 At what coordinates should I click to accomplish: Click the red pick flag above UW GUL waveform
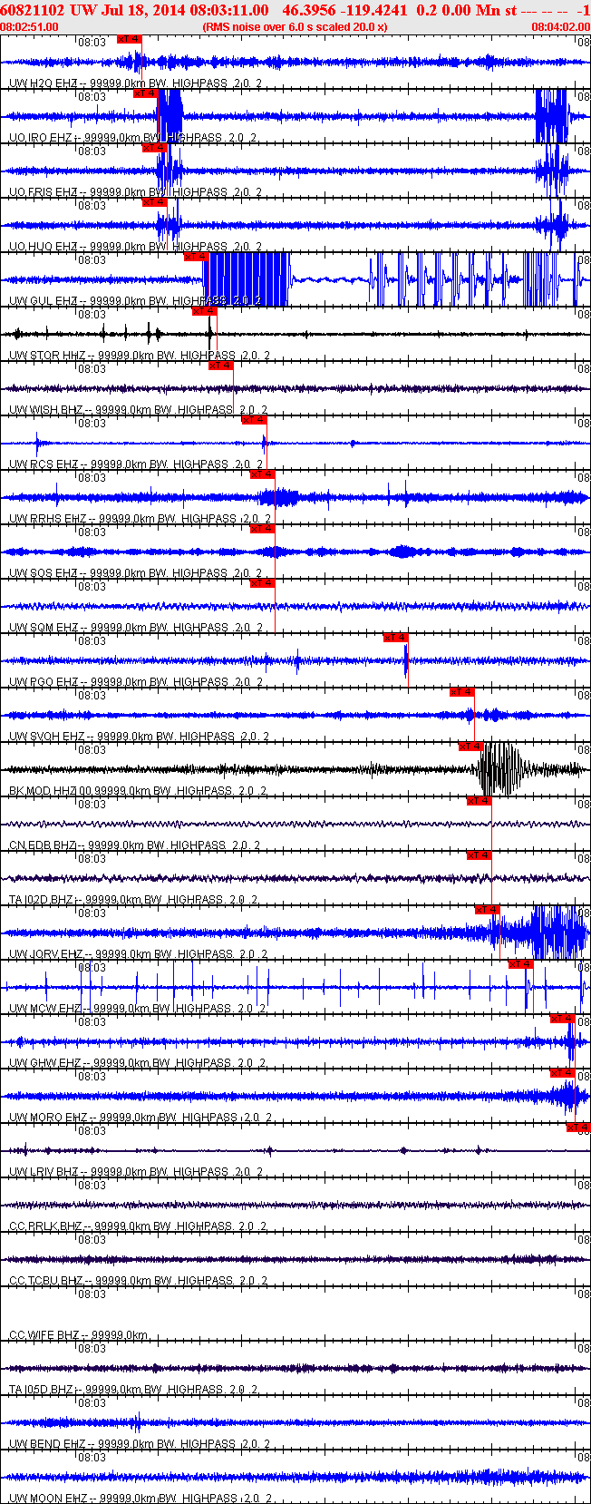(196, 257)
